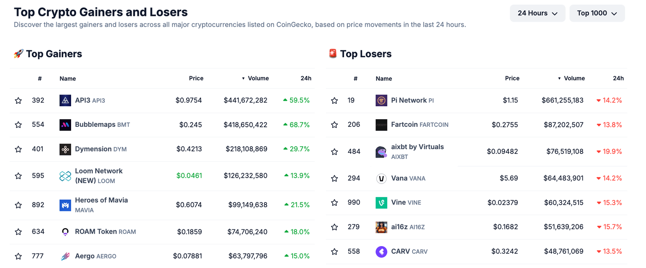Open the aixbt by Virtuals coin page
This screenshot has height=268, width=646.
point(417,147)
